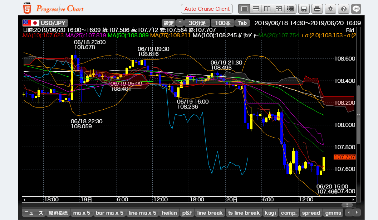378x220 pixels.
Task: Launch Auto Cruise Client
Action: click(x=207, y=9)
